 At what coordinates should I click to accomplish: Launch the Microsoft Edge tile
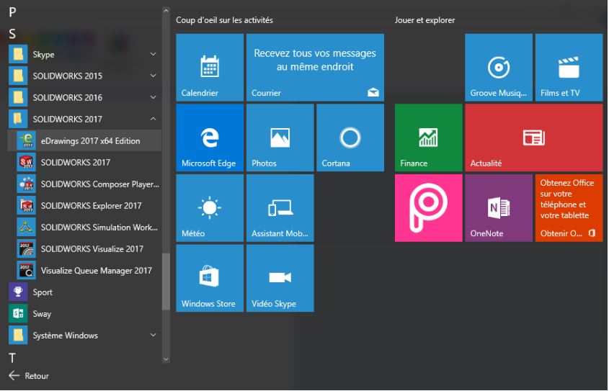click(x=210, y=138)
